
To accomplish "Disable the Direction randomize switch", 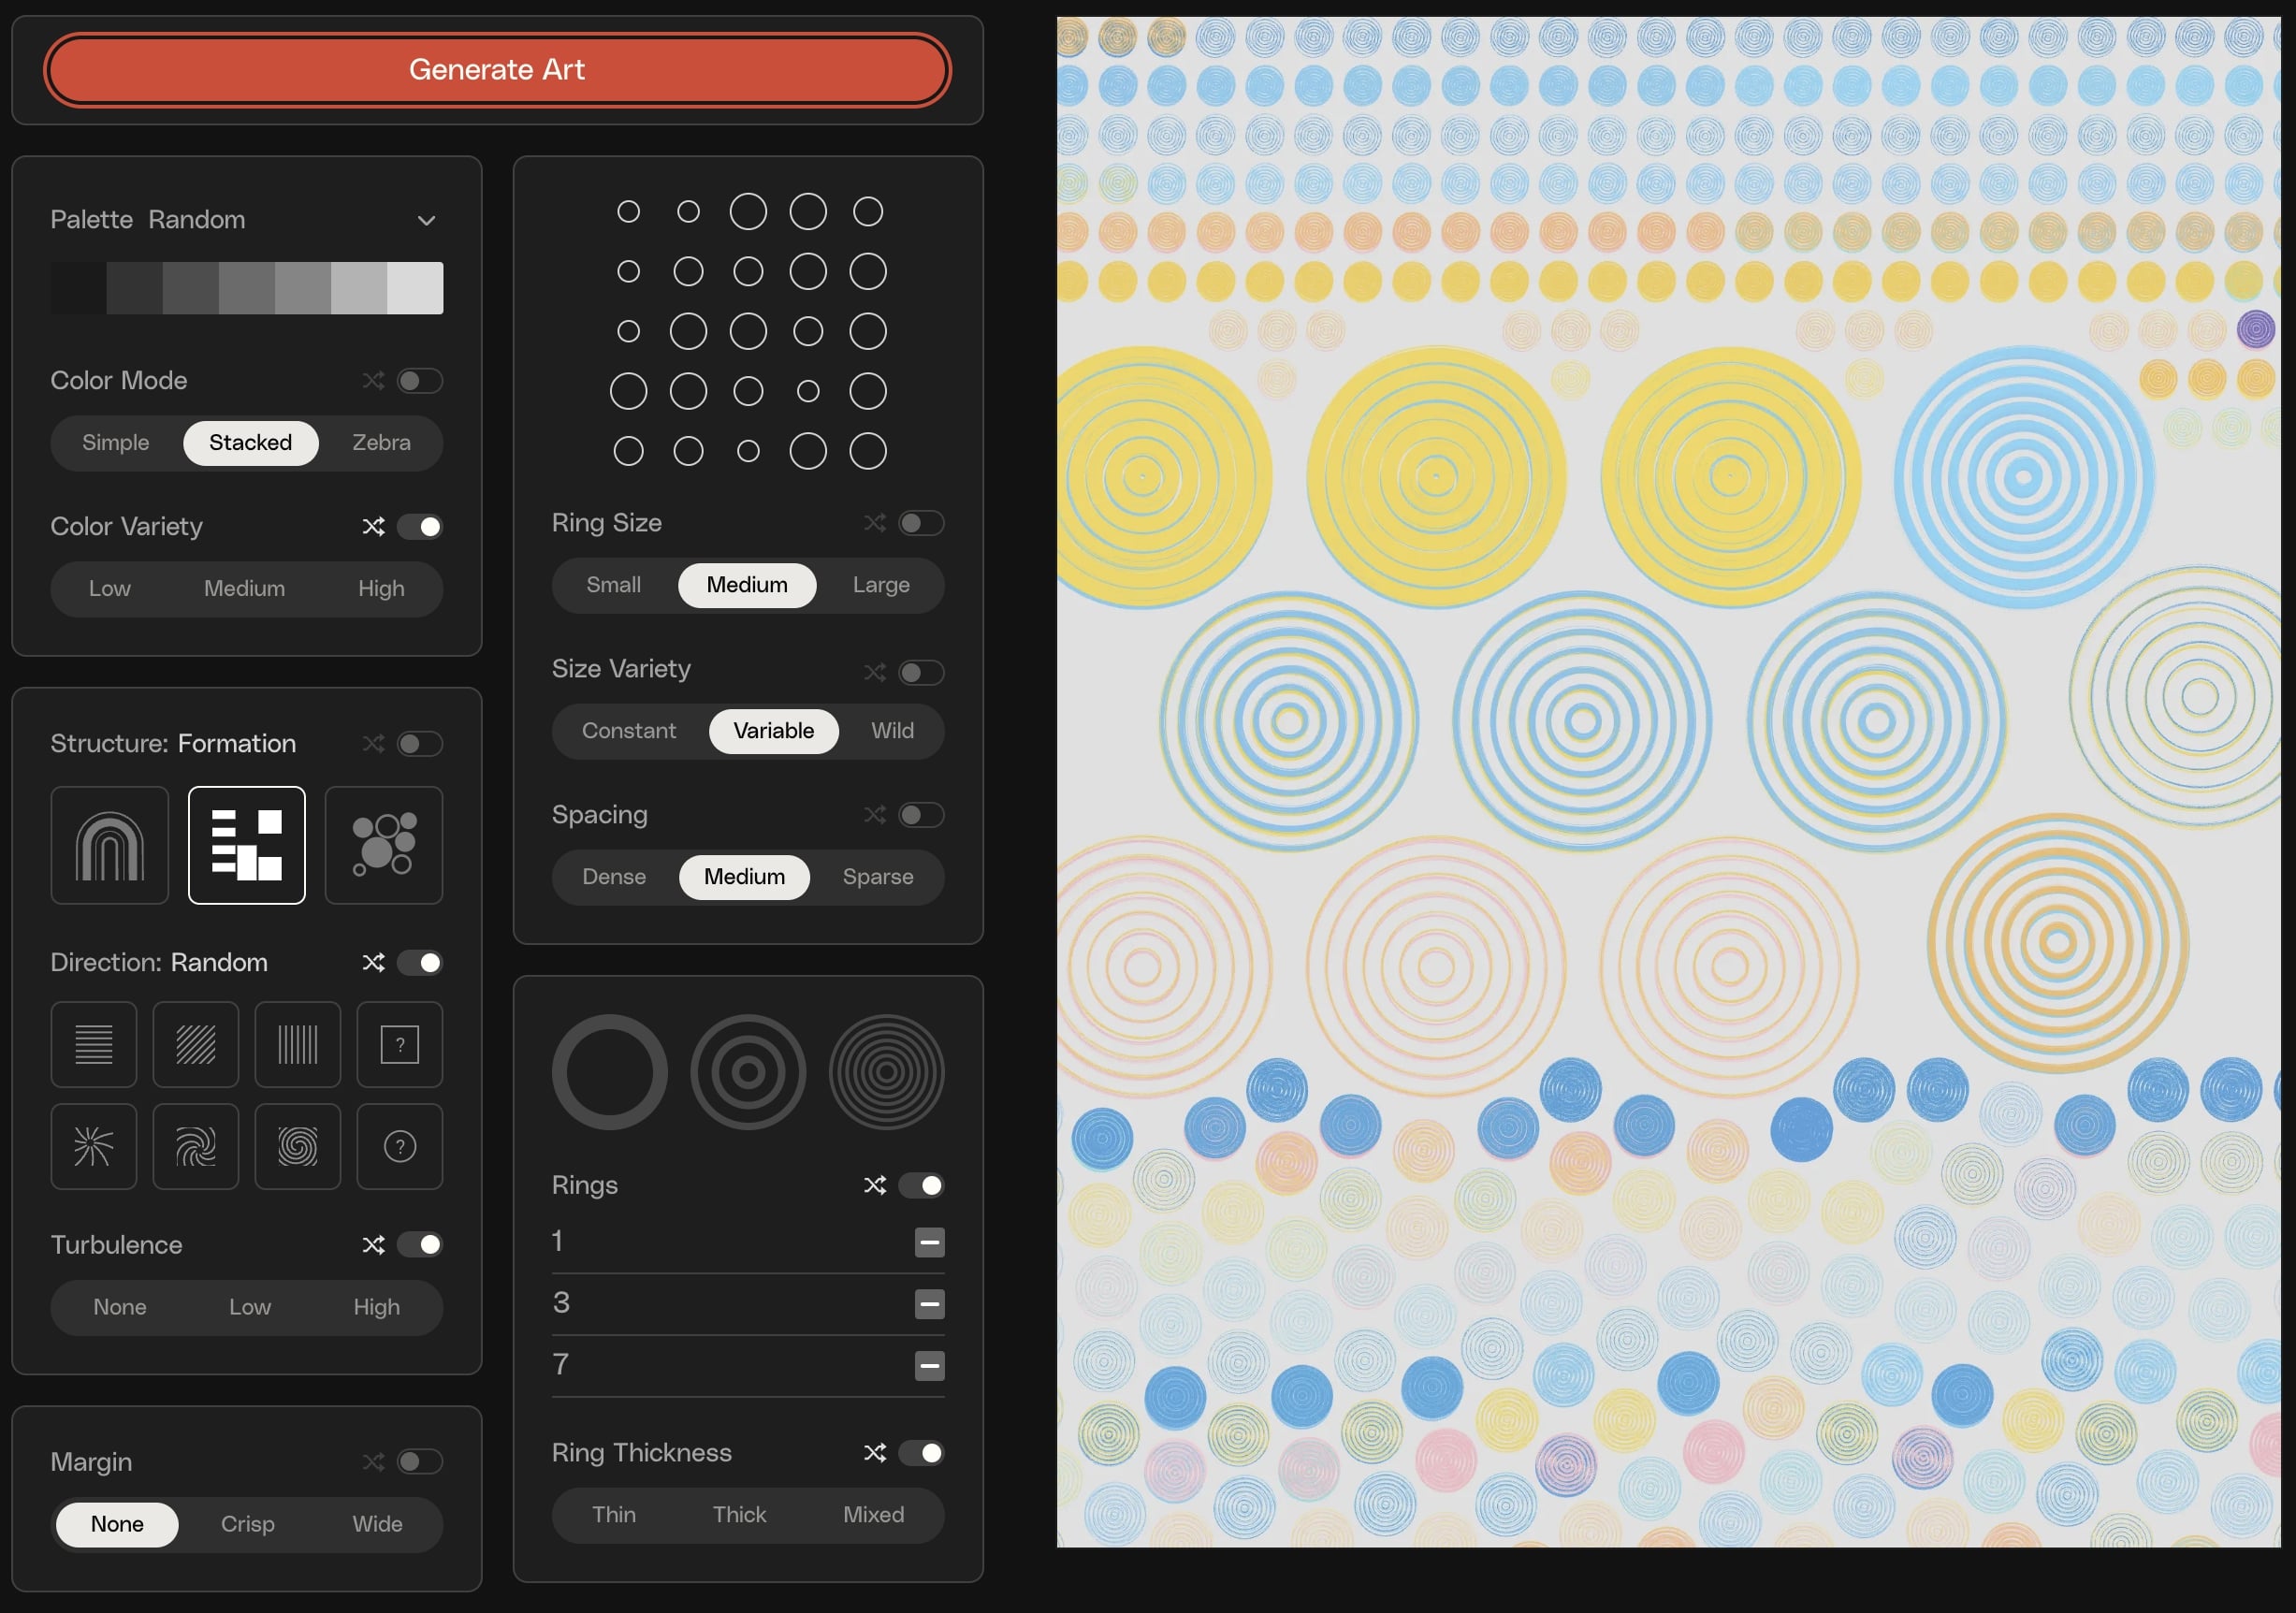I will tap(420, 962).
